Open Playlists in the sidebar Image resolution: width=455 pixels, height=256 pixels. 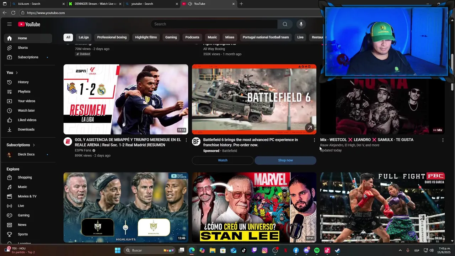point(28,92)
